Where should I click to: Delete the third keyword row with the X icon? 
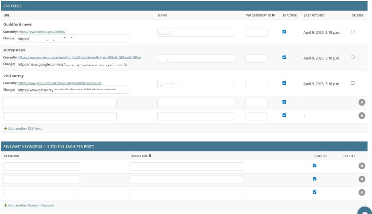(362, 192)
